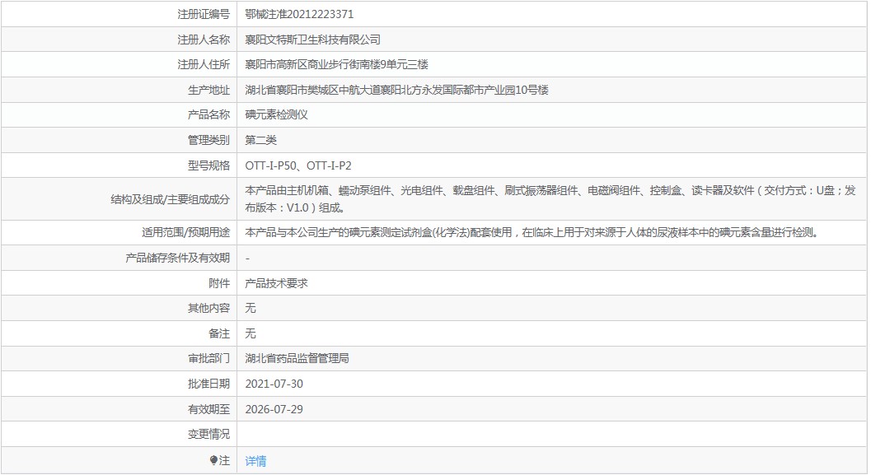The width and height of the screenshot is (871, 475).
Task: Open the 详情 link in the 注 row
Action: click(255, 460)
